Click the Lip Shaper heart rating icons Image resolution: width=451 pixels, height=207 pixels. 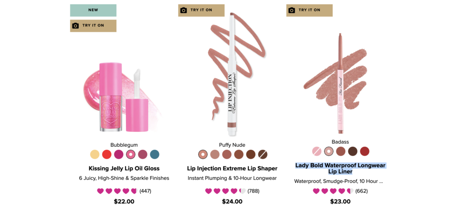pyautogui.click(x=225, y=191)
